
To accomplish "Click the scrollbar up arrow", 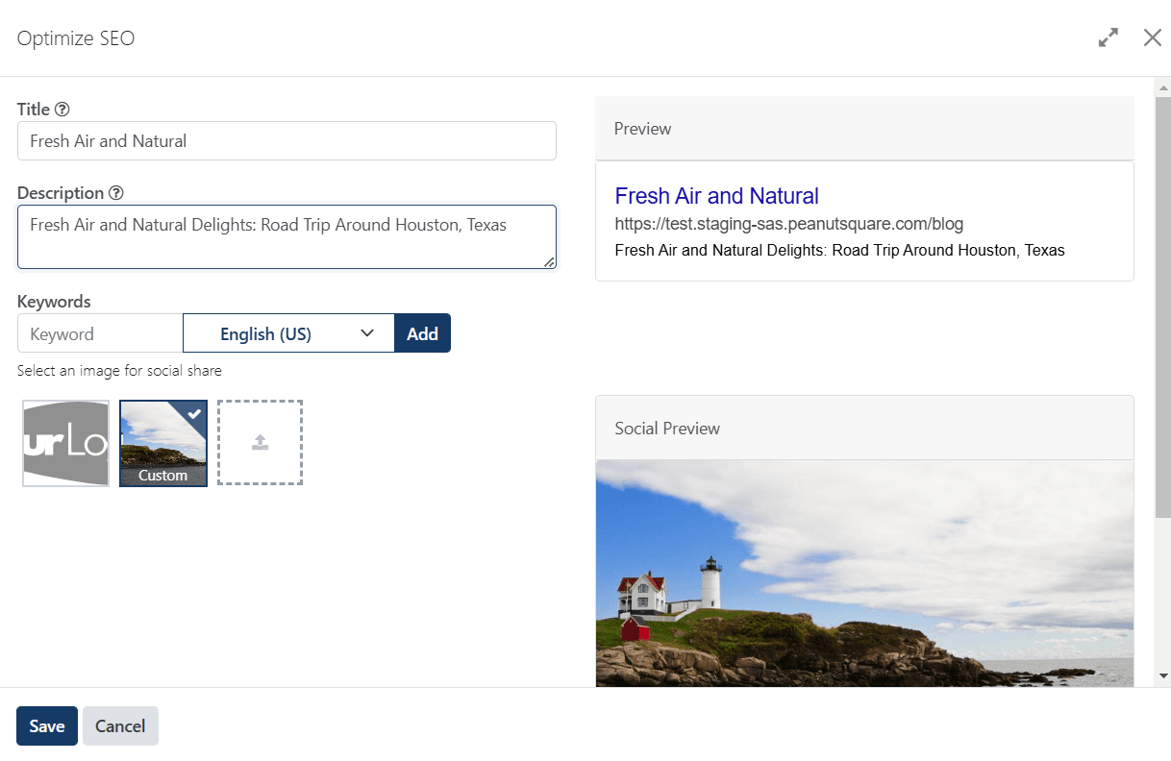I will point(1163,87).
